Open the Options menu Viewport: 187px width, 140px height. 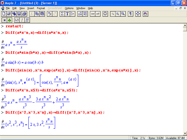click(69, 8)
